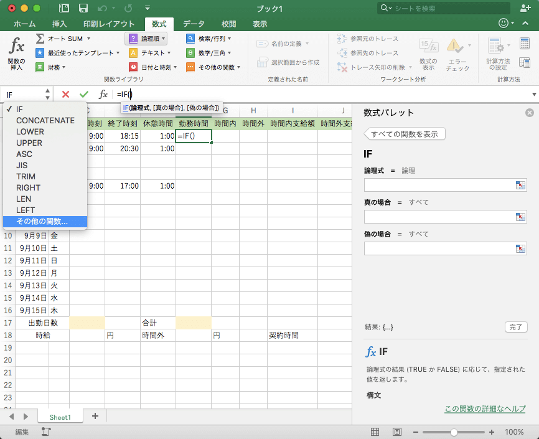Add a new sheet with plus button

95,416
